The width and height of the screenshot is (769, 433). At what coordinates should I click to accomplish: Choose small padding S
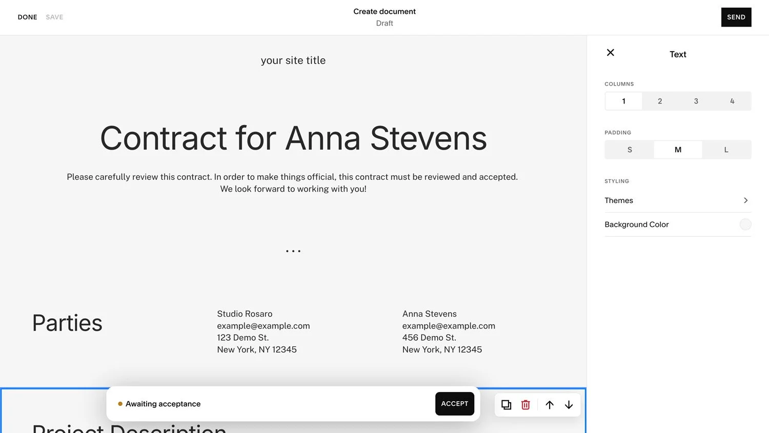point(630,150)
